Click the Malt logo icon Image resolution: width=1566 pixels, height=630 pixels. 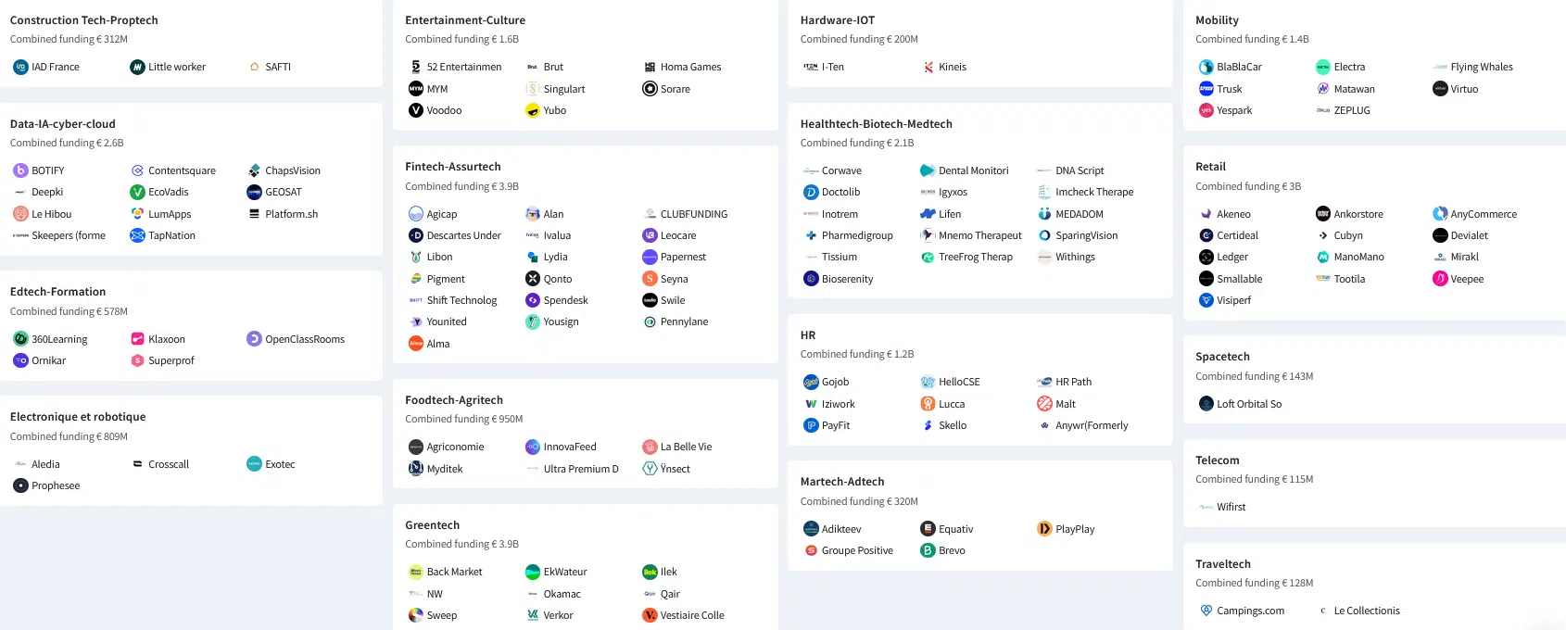1044,404
